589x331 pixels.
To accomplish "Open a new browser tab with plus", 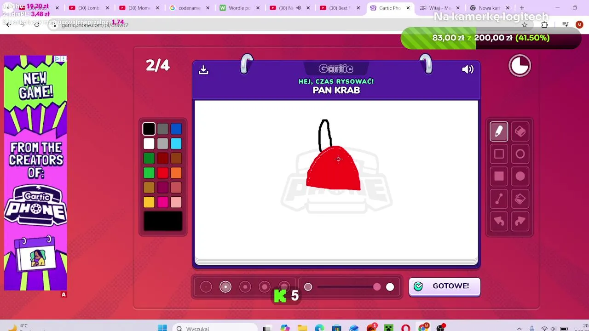I will [x=522, y=8].
